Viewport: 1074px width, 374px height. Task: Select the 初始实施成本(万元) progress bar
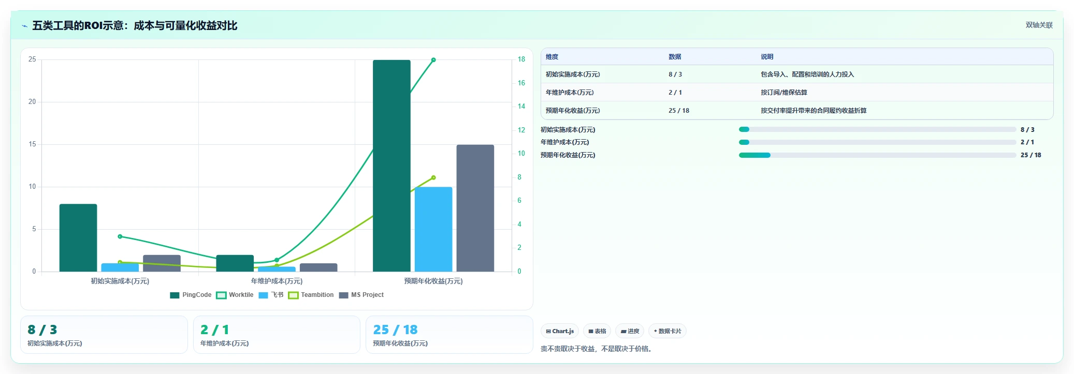[877, 130]
